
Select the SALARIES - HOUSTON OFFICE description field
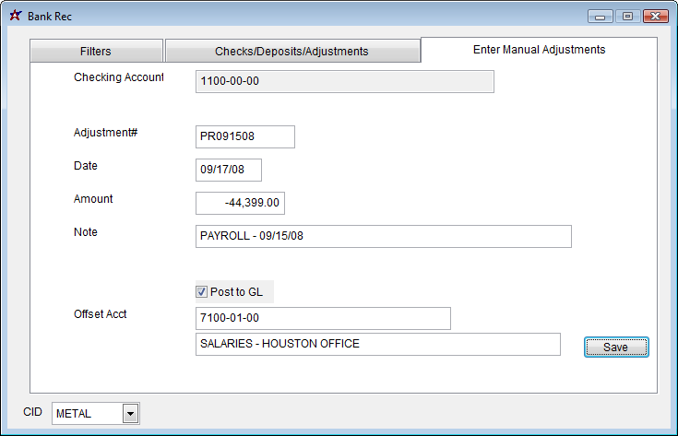378,344
